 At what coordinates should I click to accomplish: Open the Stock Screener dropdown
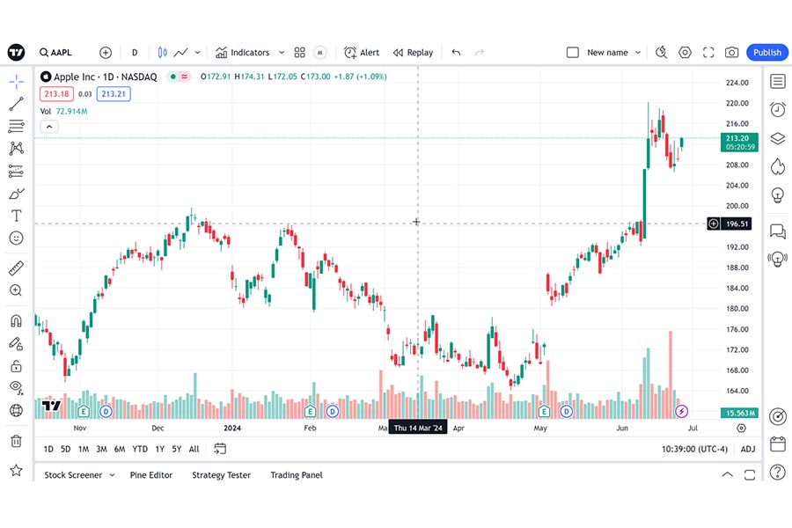79,475
